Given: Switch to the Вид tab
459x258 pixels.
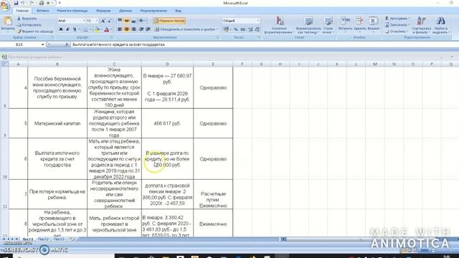Looking at the screenshot, I should [x=178, y=11].
